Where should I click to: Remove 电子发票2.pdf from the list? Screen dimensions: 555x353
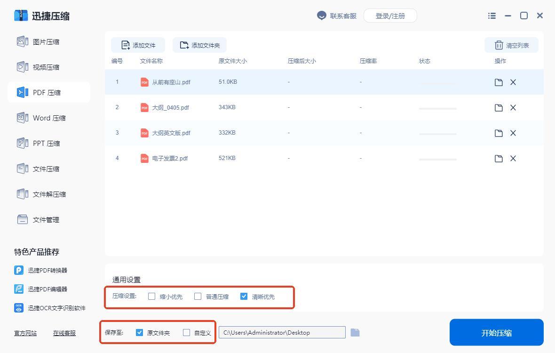(513, 159)
